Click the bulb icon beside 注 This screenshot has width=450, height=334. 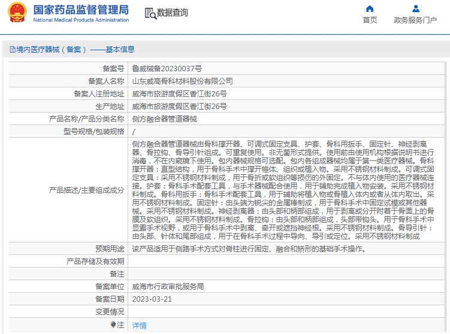click(x=113, y=324)
